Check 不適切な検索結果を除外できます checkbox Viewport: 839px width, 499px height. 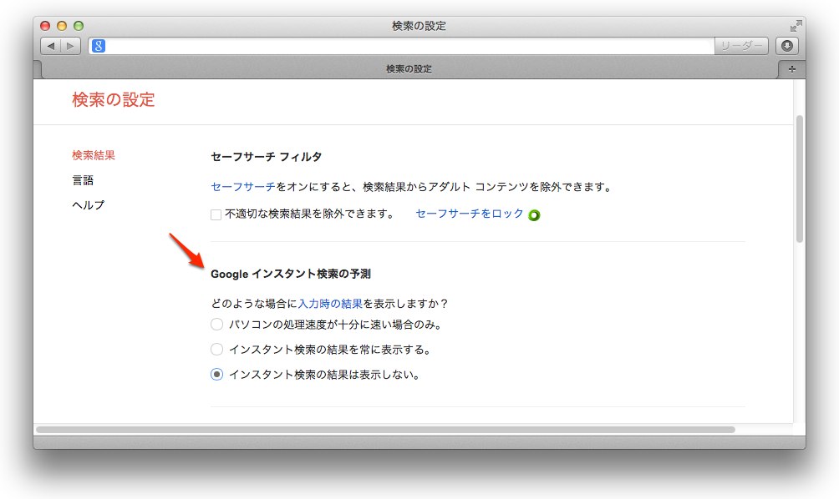pyautogui.click(x=216, y=214)
